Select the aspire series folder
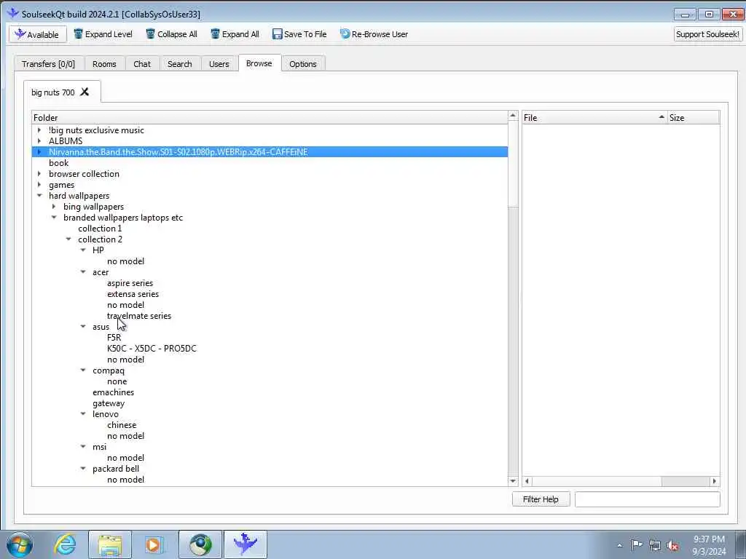Screen dimensions: 746x559 tap(130, 283)
